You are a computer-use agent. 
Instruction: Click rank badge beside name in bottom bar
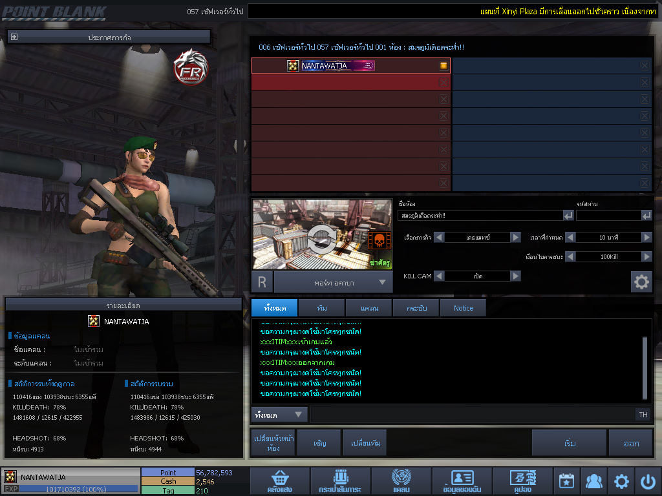point(10,477)
